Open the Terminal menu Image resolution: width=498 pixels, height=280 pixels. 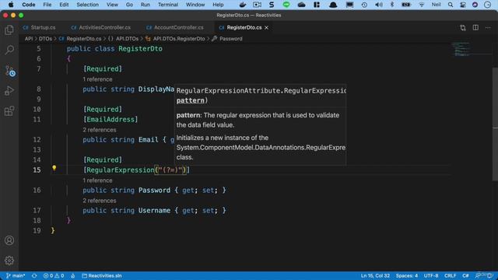click(168, 5)
